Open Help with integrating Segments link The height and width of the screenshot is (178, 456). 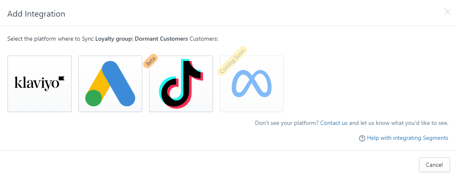(407, 138)
